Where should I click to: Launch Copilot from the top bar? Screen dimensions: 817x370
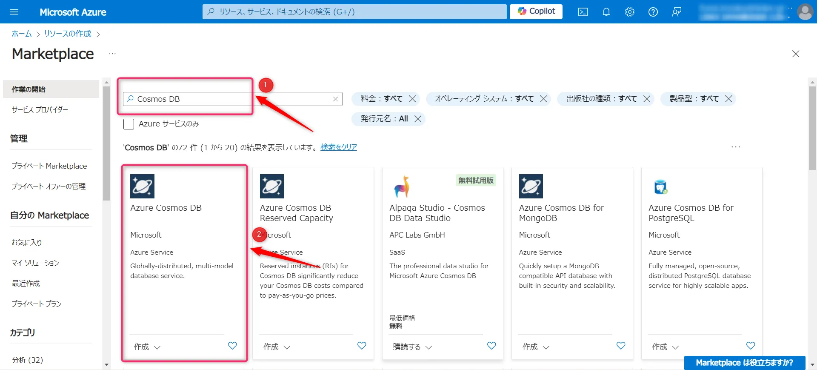[x=536, y=11]
